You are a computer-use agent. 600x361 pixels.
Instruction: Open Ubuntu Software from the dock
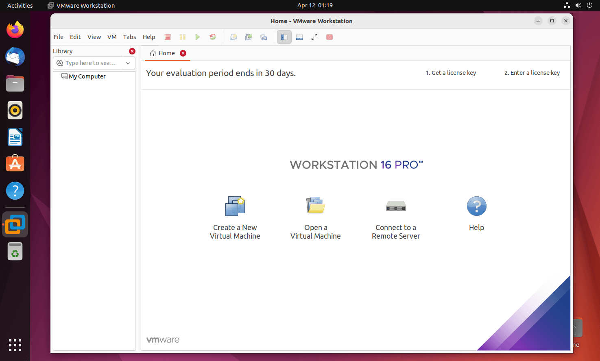15,164
